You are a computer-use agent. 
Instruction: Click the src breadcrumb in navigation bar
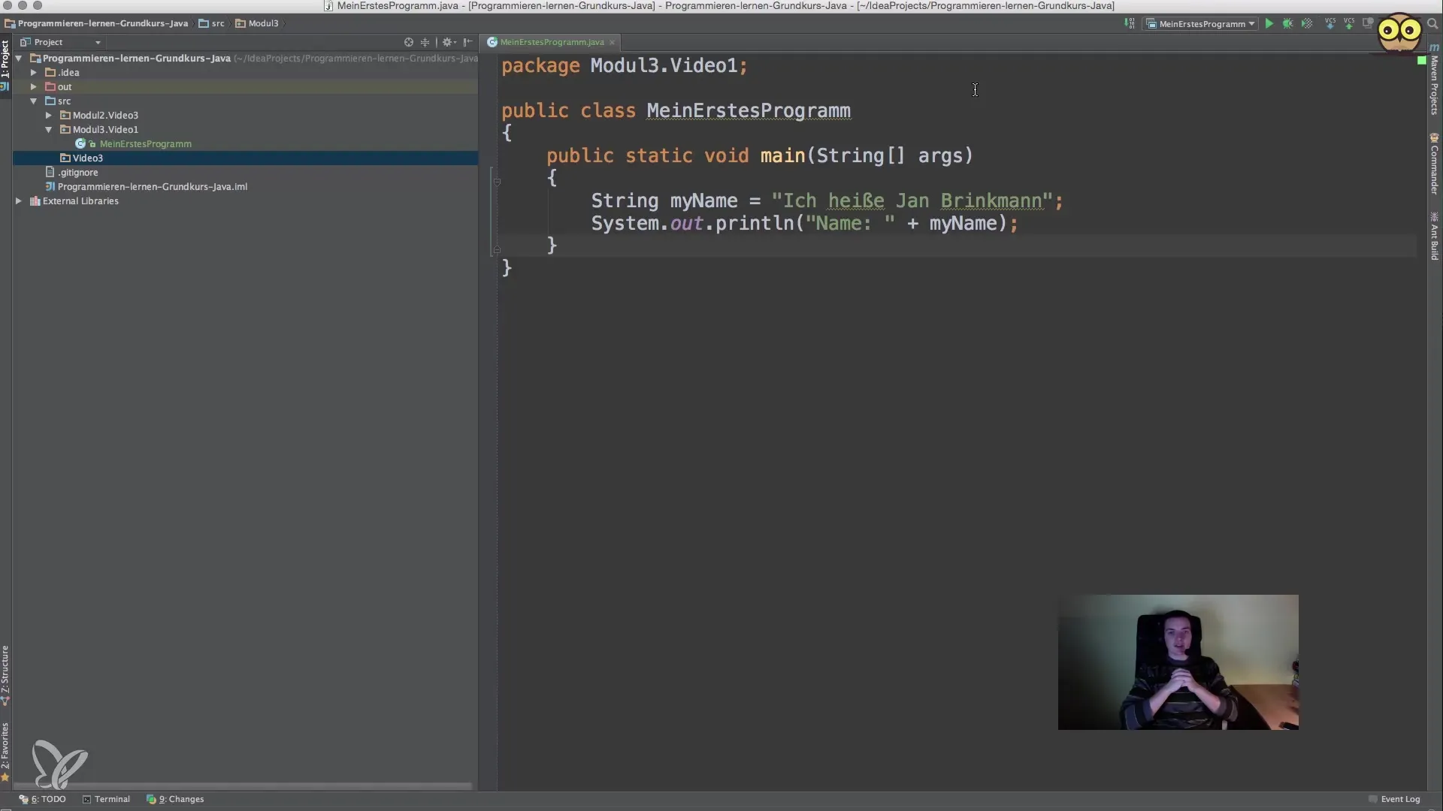pyautogui.click(x=211, y=23)
